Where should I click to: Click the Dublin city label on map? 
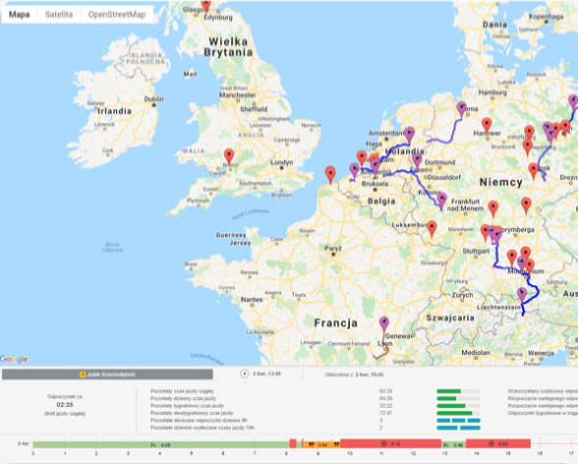click(153, 99)
